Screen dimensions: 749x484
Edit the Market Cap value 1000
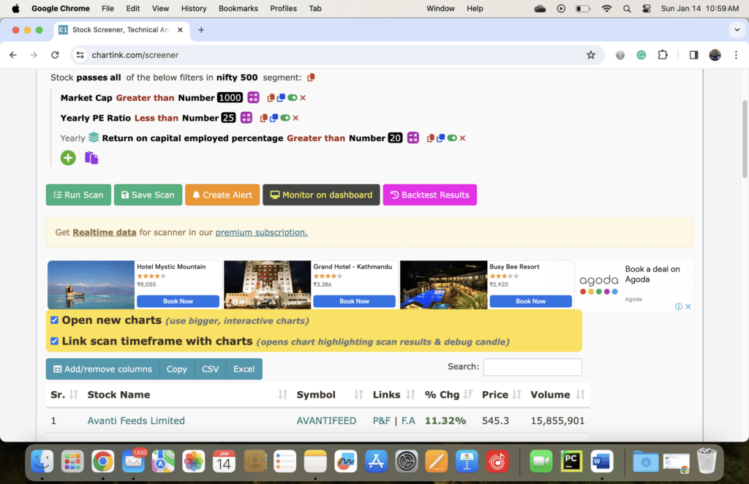point(230,97)
